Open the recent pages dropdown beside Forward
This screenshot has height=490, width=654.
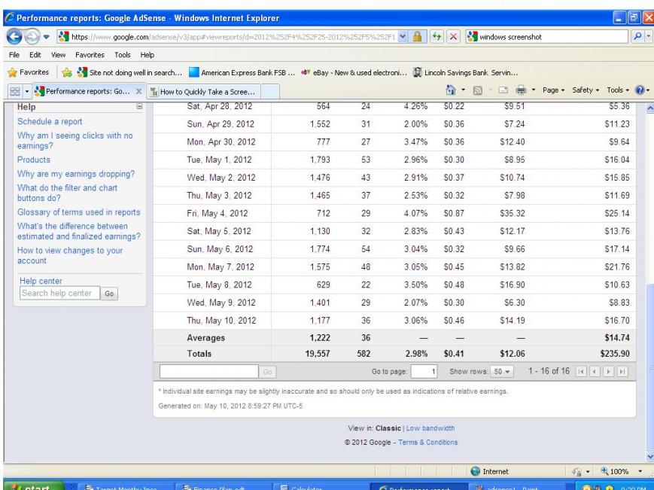click(x=47, y=37)
